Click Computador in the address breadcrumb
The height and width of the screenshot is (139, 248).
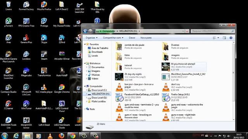coord(108,31)
